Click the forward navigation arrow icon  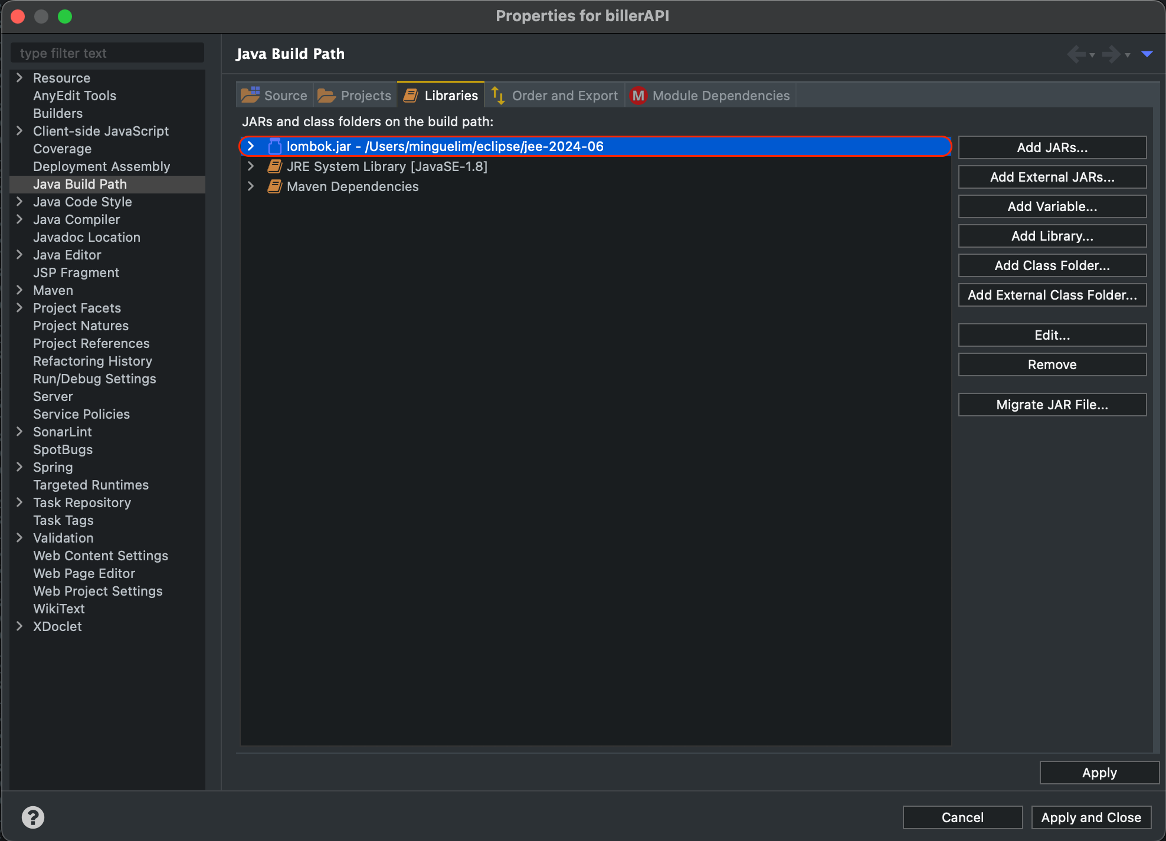1111,54
